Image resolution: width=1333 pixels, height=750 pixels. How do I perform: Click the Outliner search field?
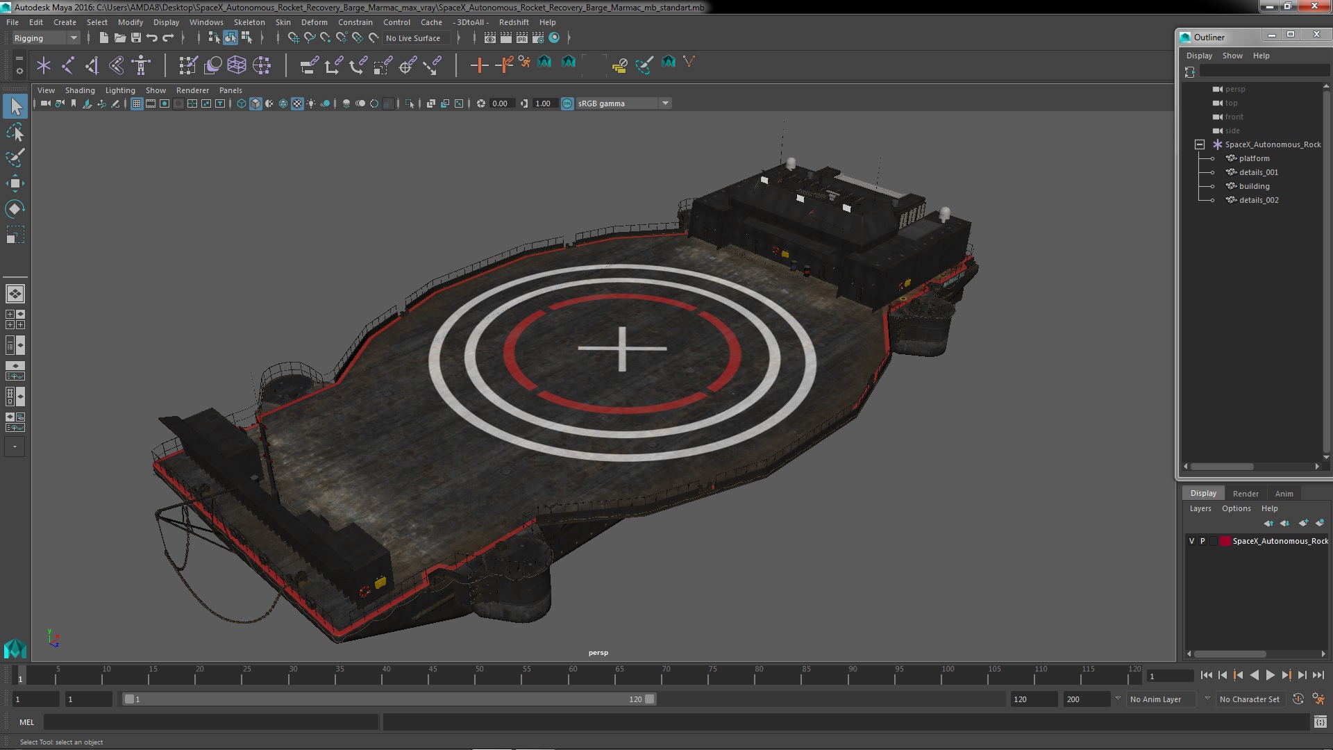pyautogui.click(x=1264, y=72)
